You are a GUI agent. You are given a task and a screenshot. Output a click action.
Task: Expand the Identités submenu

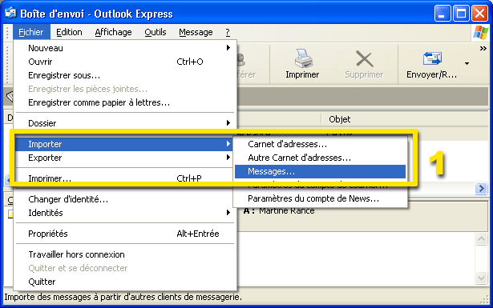(x=125, y=213)
